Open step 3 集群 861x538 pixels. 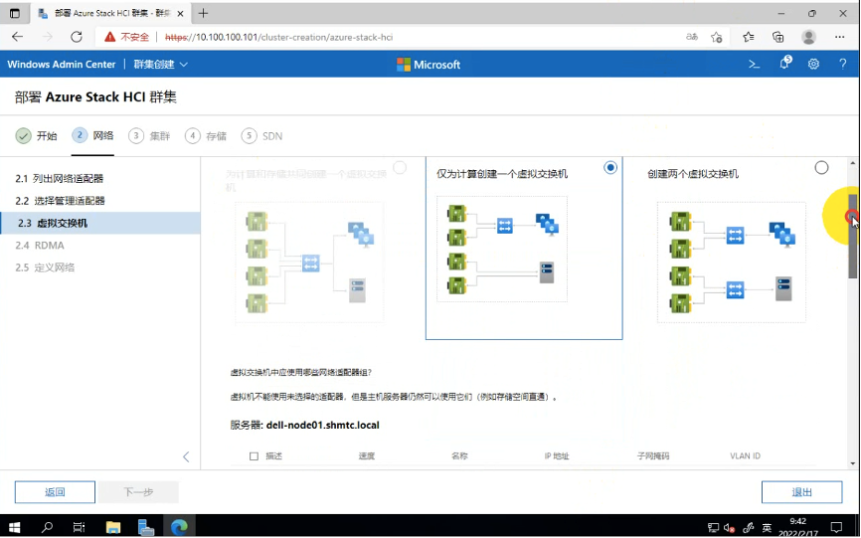coord(149,135)
